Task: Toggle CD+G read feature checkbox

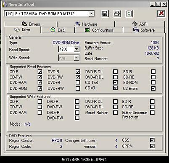Action: [x=115, y=88]
